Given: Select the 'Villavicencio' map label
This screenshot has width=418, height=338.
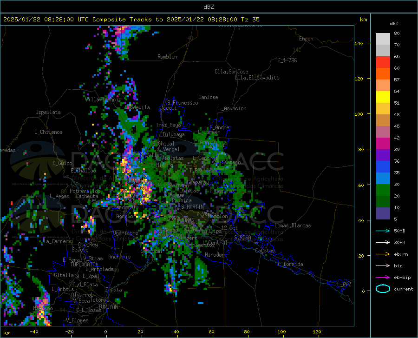Looking at the screenshot, I should pos(104,99).
